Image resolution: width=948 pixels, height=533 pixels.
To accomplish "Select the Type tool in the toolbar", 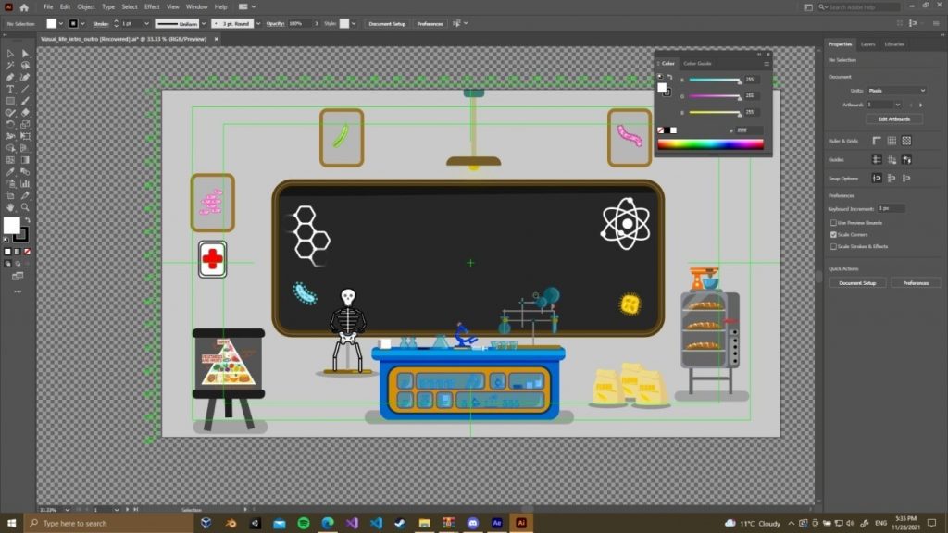I will (x=10, y=89).
